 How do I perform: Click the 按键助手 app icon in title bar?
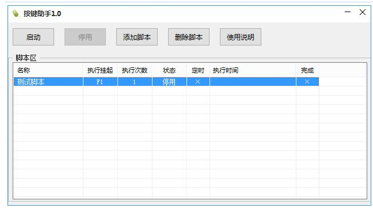pyautogui.click(x=16, y=13)
